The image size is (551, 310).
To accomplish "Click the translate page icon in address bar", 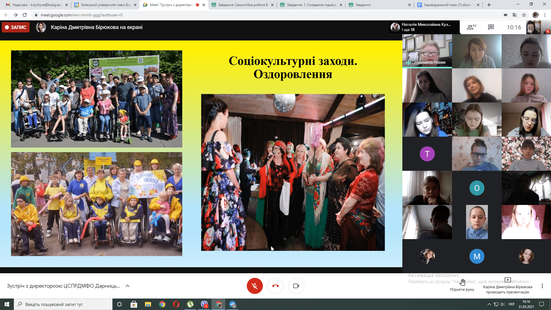I will (x=515, y=15).
